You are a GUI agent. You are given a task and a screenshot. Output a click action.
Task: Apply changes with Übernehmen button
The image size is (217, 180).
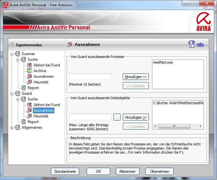(x=160, y=172)
